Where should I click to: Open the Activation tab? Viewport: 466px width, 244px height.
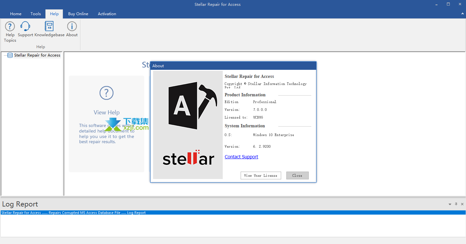[x=107, y=14]
